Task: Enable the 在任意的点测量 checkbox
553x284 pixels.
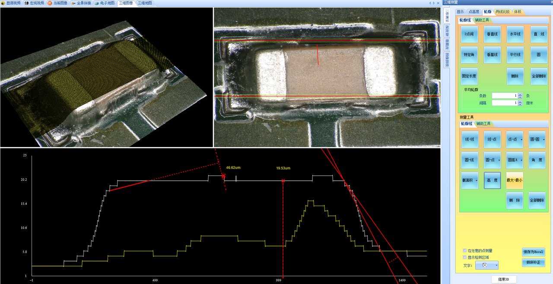Action: coord(465,250)
